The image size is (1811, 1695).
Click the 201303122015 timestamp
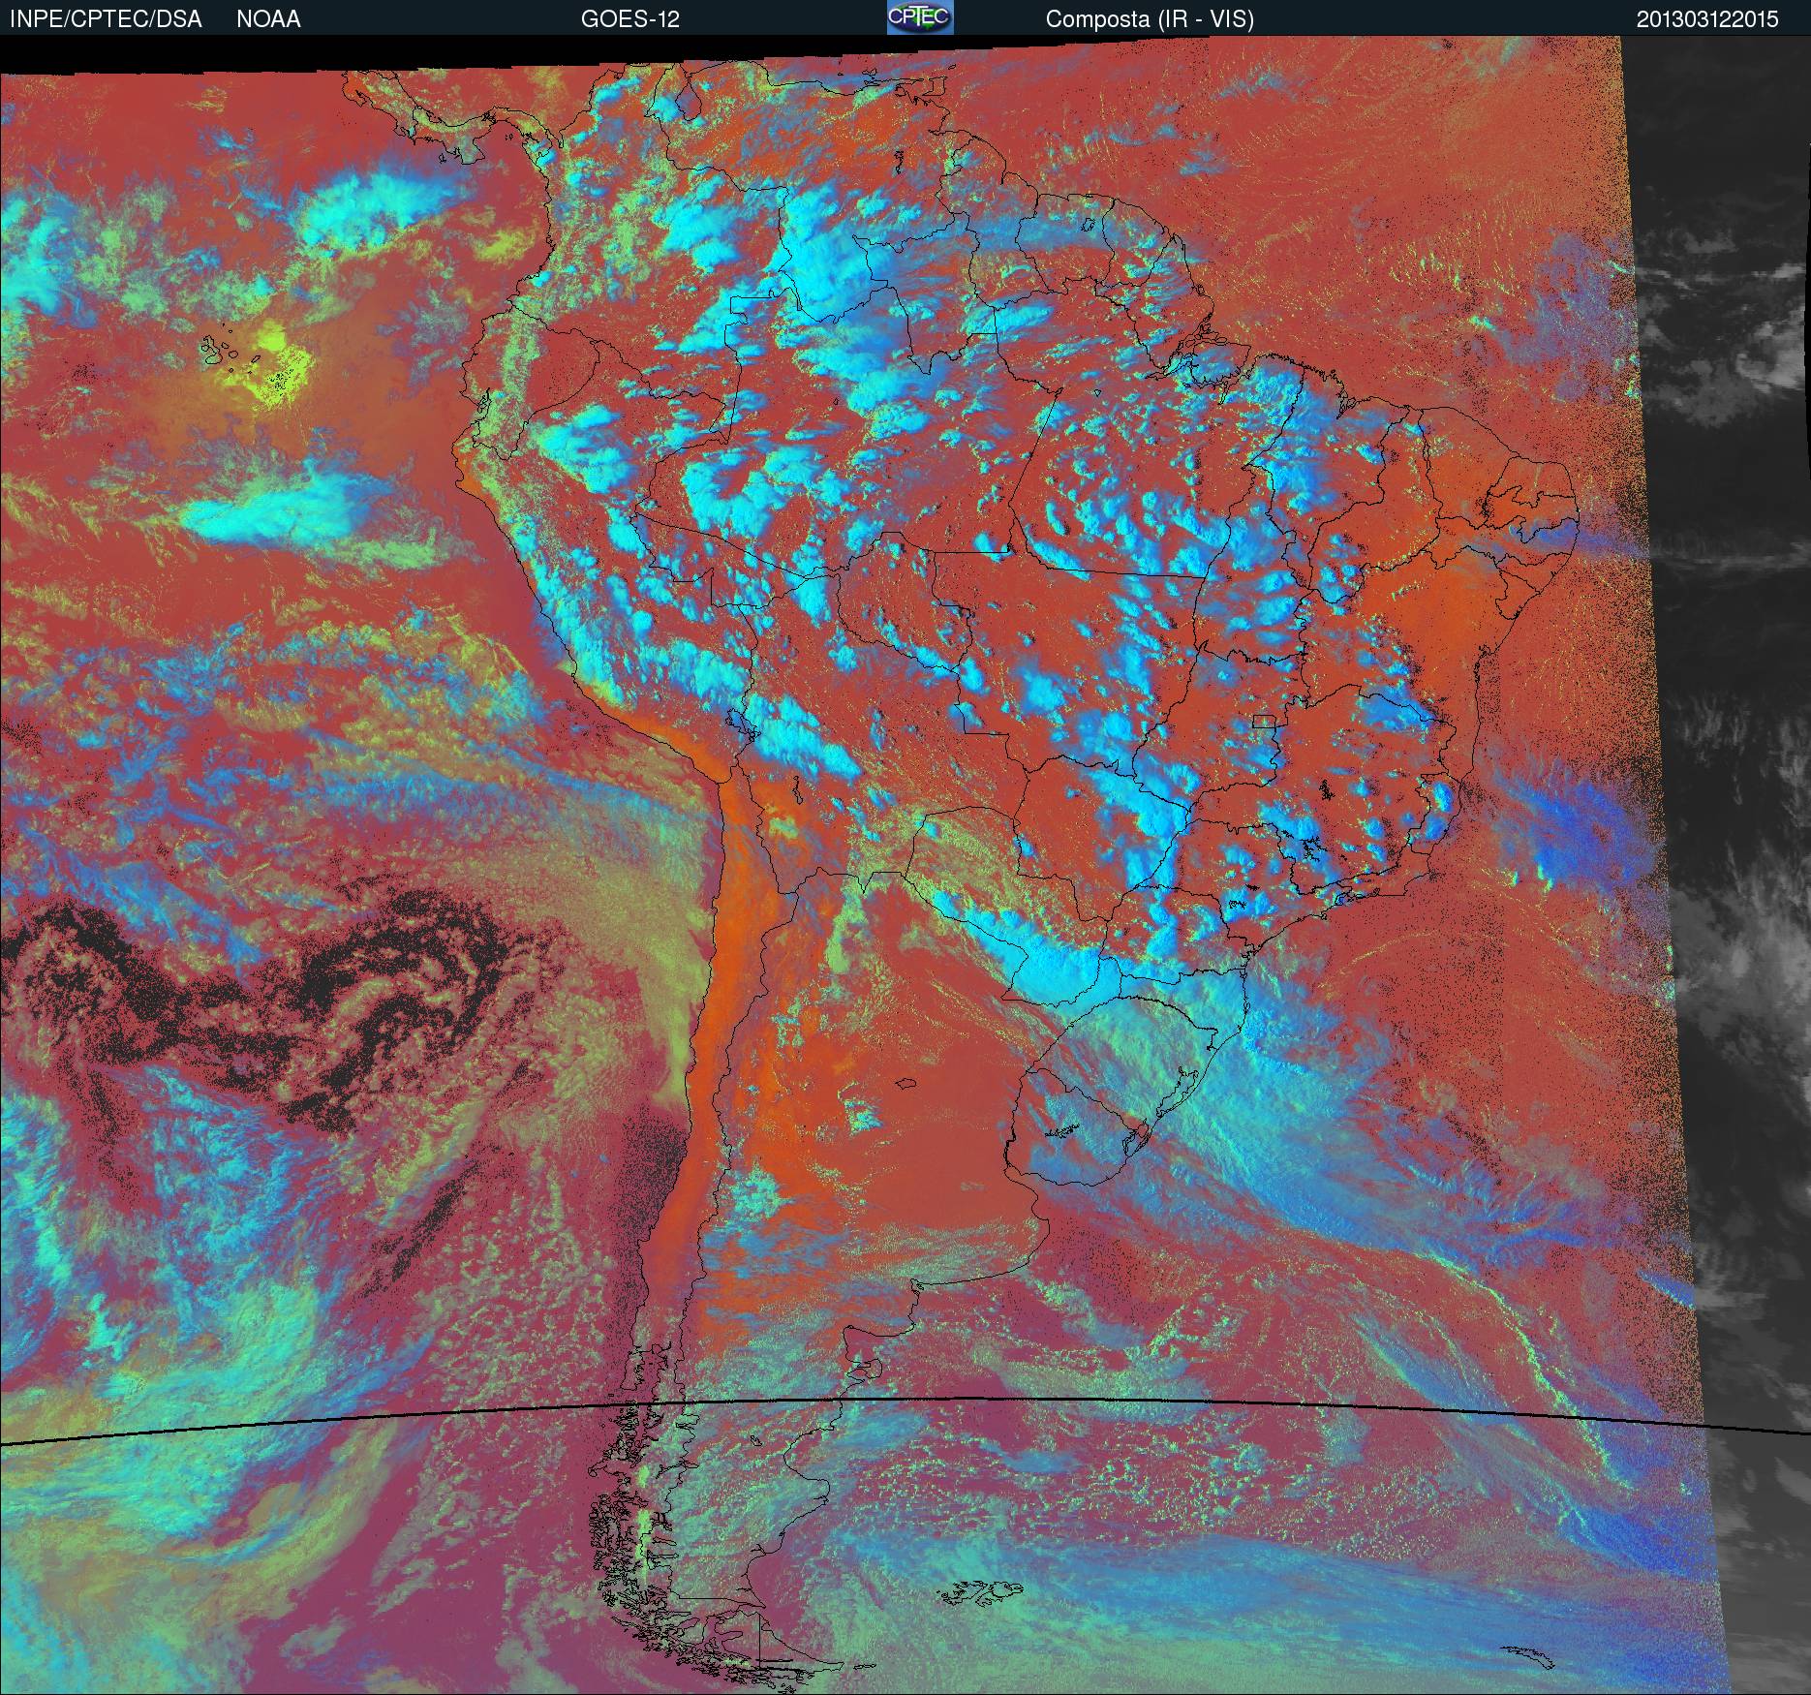[x=1707, y=19]
